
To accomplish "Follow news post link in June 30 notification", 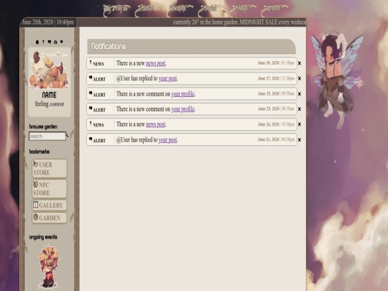I will pyautogui.click(x=155, y=63).
